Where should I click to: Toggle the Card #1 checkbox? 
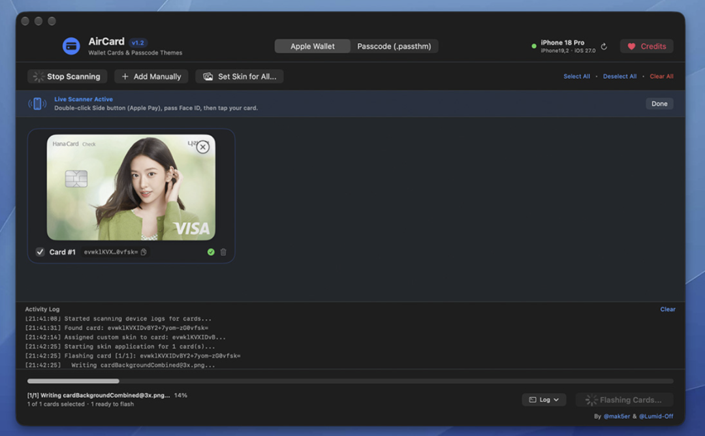pyautogui.click(x=40, y=252)
